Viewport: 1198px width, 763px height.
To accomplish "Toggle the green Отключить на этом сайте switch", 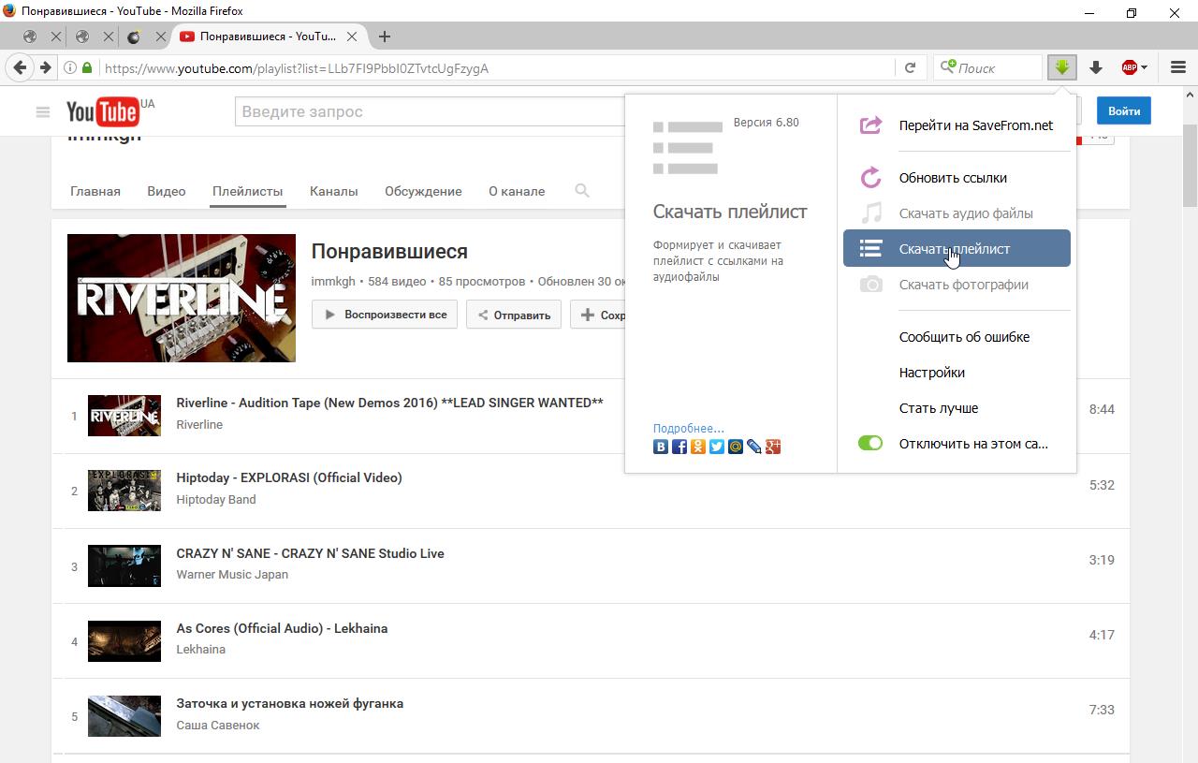I will pyautogui.click(x=870, y=443).
